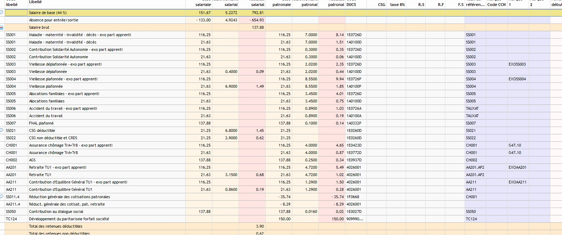562x235 pixels.
Task: Click the 151.67 base salariale cell
Action: (199, 13)
